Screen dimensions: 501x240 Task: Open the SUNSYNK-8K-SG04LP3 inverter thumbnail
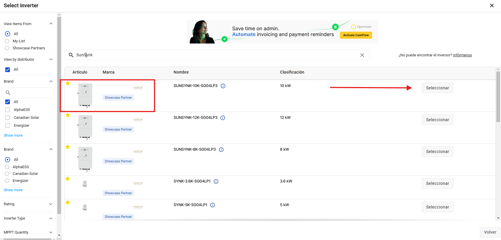click(x=85, y=159)
